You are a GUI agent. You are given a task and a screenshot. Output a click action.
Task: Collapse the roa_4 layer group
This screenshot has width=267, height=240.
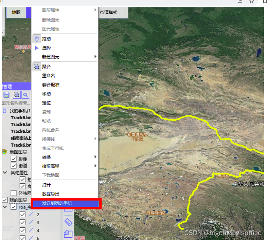click(5, 207)
